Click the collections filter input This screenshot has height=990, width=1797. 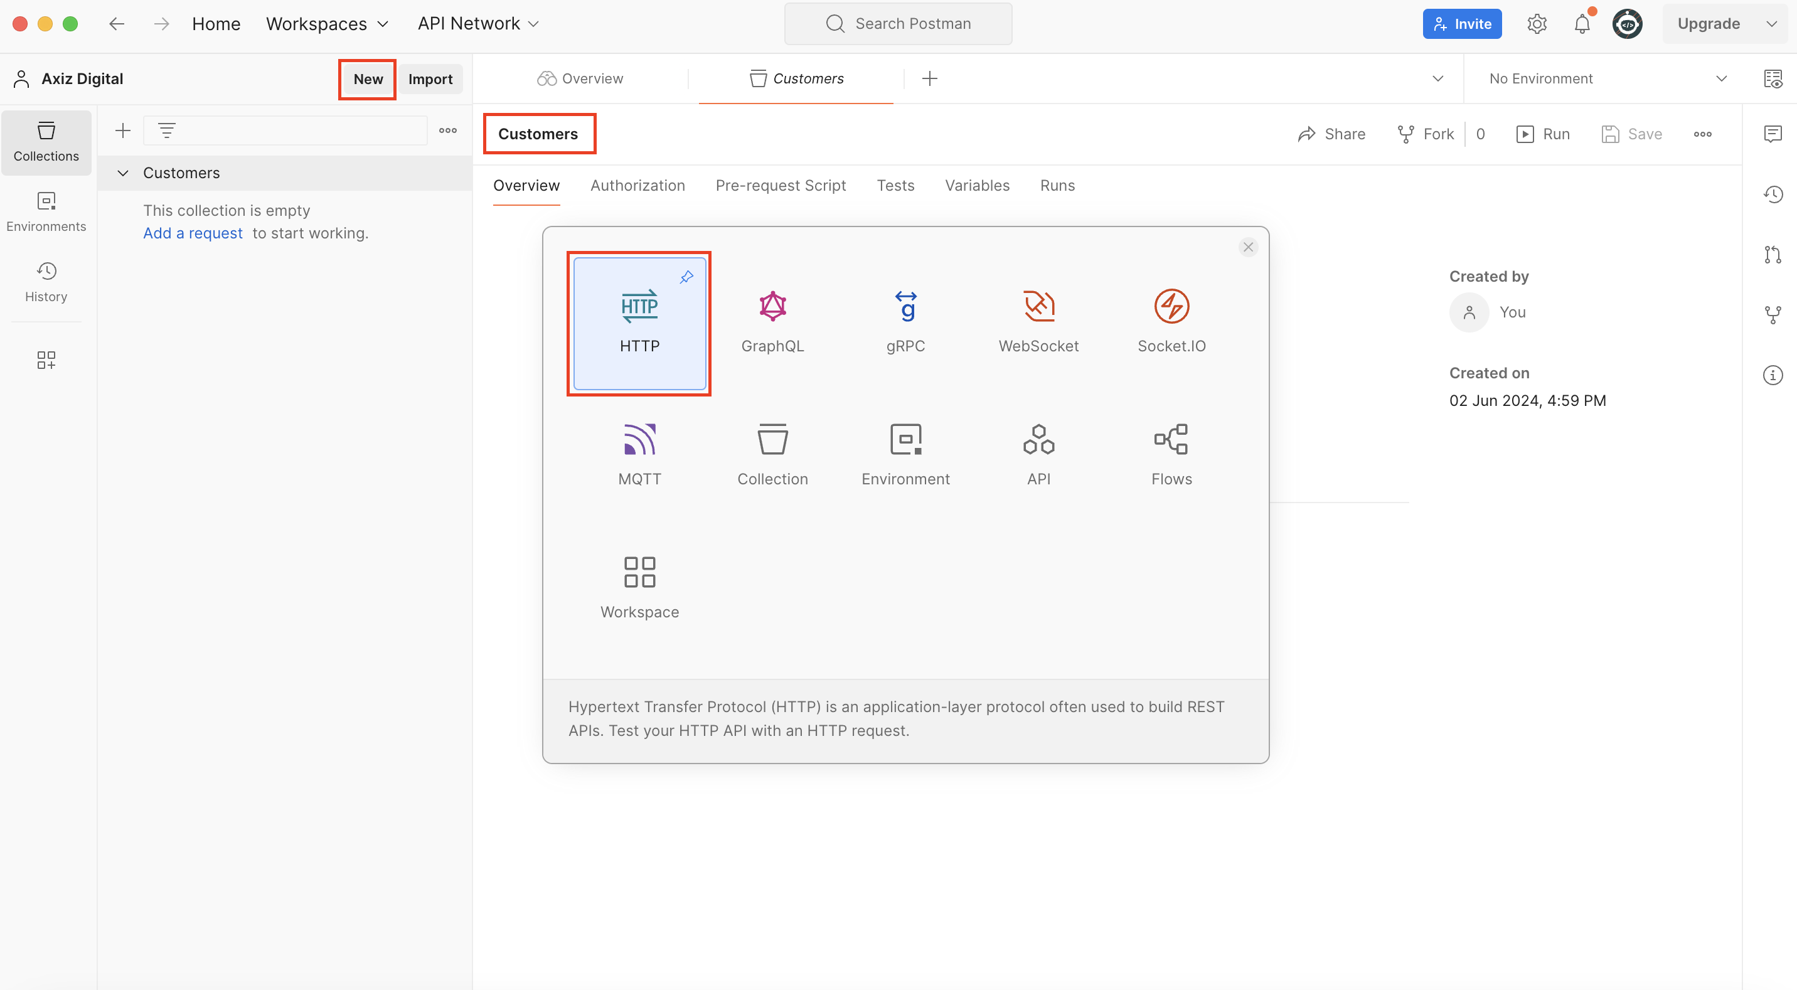[285, 130]
